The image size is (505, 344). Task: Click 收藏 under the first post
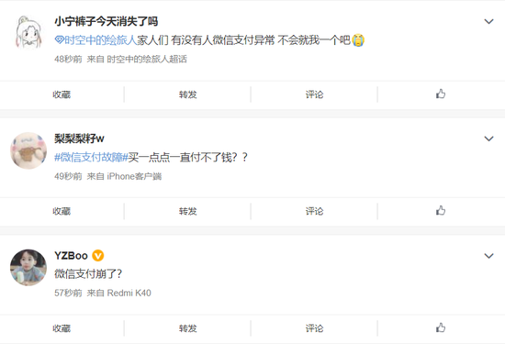(62, 94)
